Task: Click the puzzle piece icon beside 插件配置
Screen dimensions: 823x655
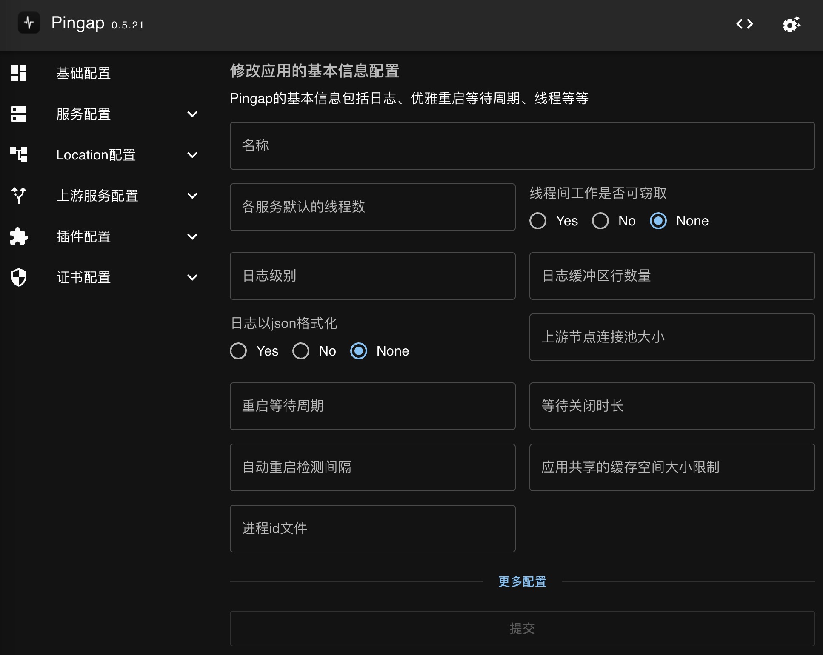Action: (x=19, y=236)
